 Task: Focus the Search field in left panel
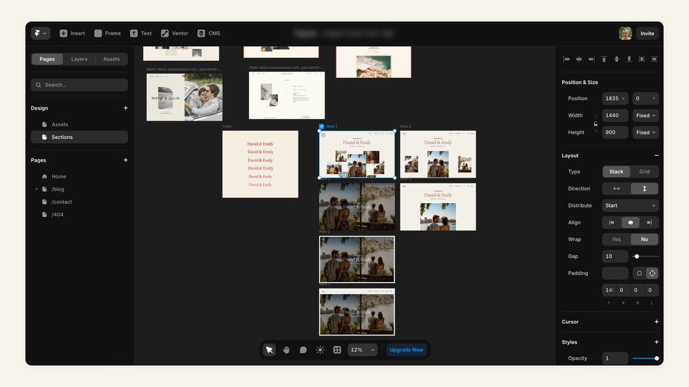pos(79,85)
